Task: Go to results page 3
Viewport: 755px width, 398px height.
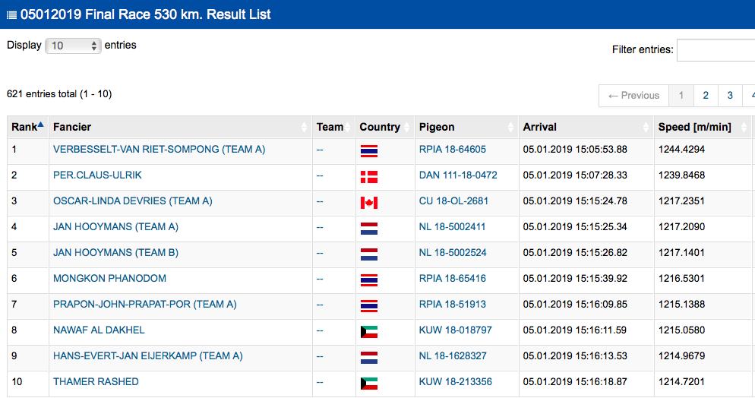Action: click(730, 96)
